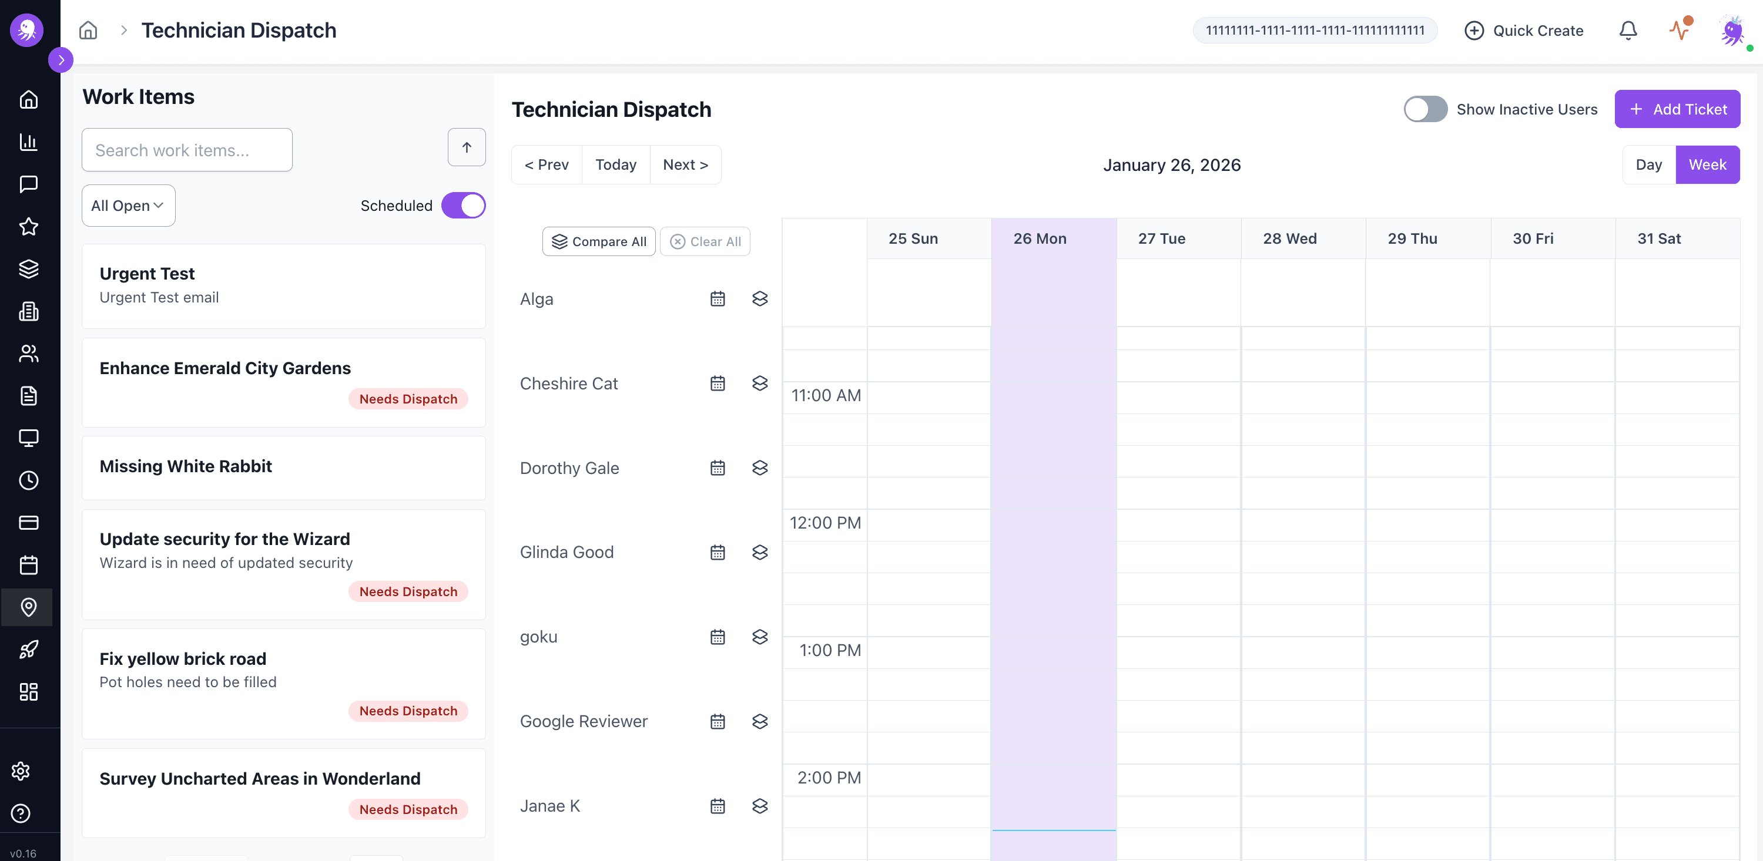Enable the Show Inactive Users toggle
Image resolution: width=1763 pixels, height=861 pixels.
click(x=1425, y=109)
